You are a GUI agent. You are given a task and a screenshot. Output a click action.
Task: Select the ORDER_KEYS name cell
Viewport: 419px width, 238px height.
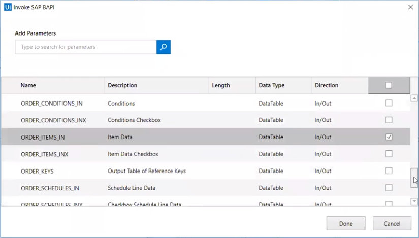37,171
